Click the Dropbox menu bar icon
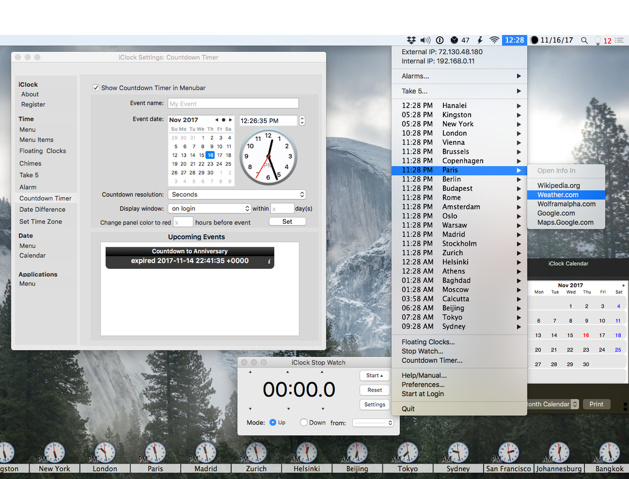629x479 pixels. click(x=411, y=40)
